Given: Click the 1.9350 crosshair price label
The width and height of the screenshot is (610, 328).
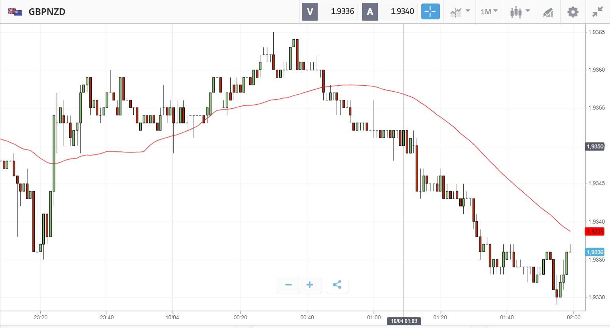Looking at the screenshot, I should click(x=595, y=147).
